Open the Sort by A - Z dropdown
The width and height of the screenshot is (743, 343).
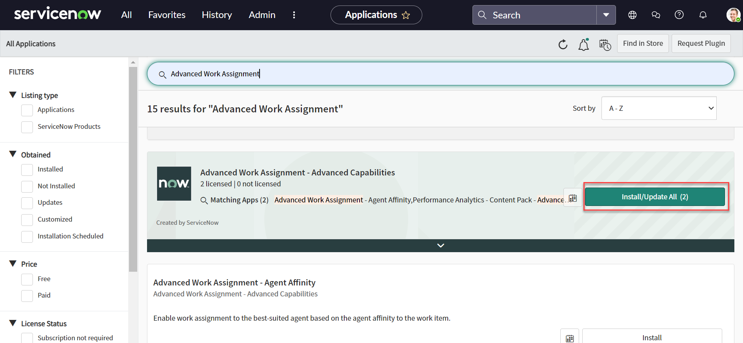pyautogui.click(x=659, y=108)
